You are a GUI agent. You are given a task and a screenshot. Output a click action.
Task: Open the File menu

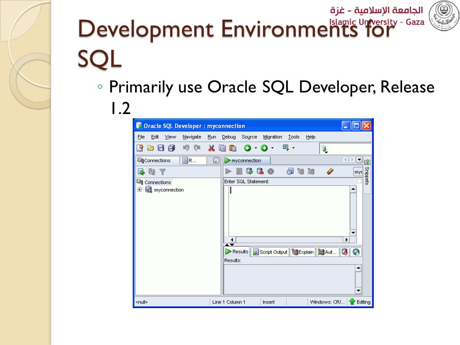tap(141, 137)
